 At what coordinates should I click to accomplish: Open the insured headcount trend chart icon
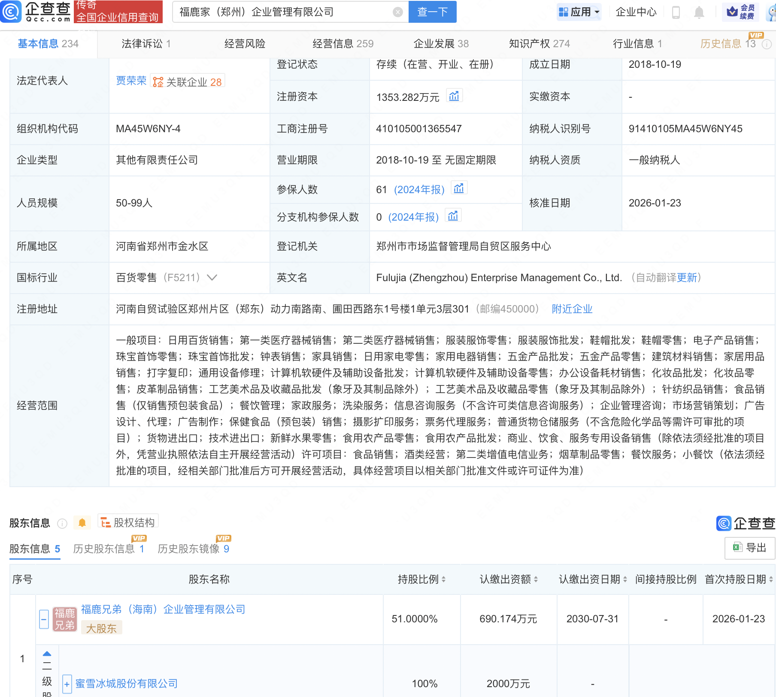point(459,188)
